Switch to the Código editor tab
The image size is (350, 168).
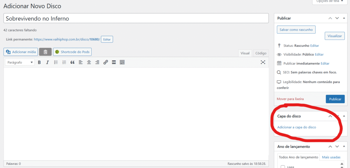point(261,53)
